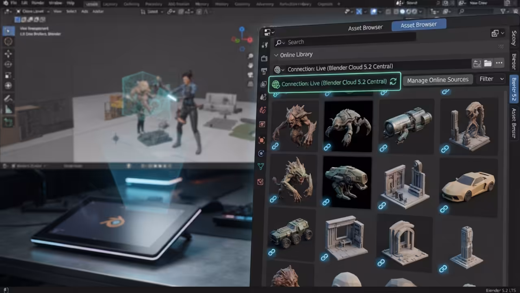
Task: Open the Help menu
Action: [71, 3]
